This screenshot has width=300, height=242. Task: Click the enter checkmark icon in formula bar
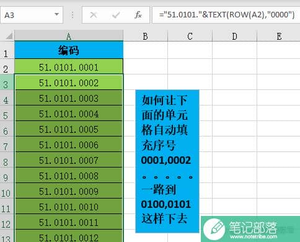(116, 15)
